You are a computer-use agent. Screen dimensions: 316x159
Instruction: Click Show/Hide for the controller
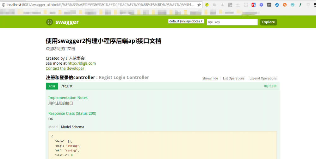pos(210,78)
